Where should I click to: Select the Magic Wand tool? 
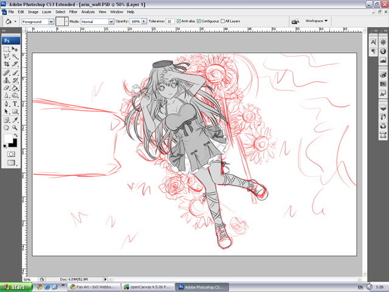pos(15,57)
